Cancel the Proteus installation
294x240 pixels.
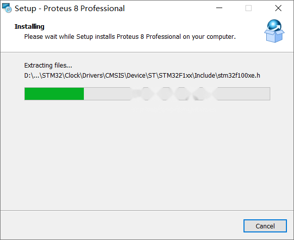[x=265, y=226]
